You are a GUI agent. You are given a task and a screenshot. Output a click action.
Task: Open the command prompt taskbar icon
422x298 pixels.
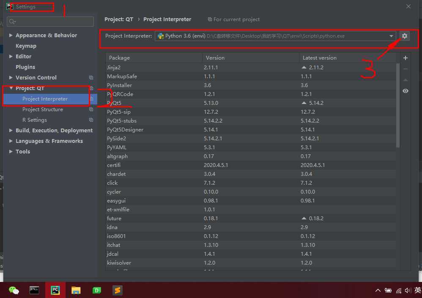coord(34,290)
